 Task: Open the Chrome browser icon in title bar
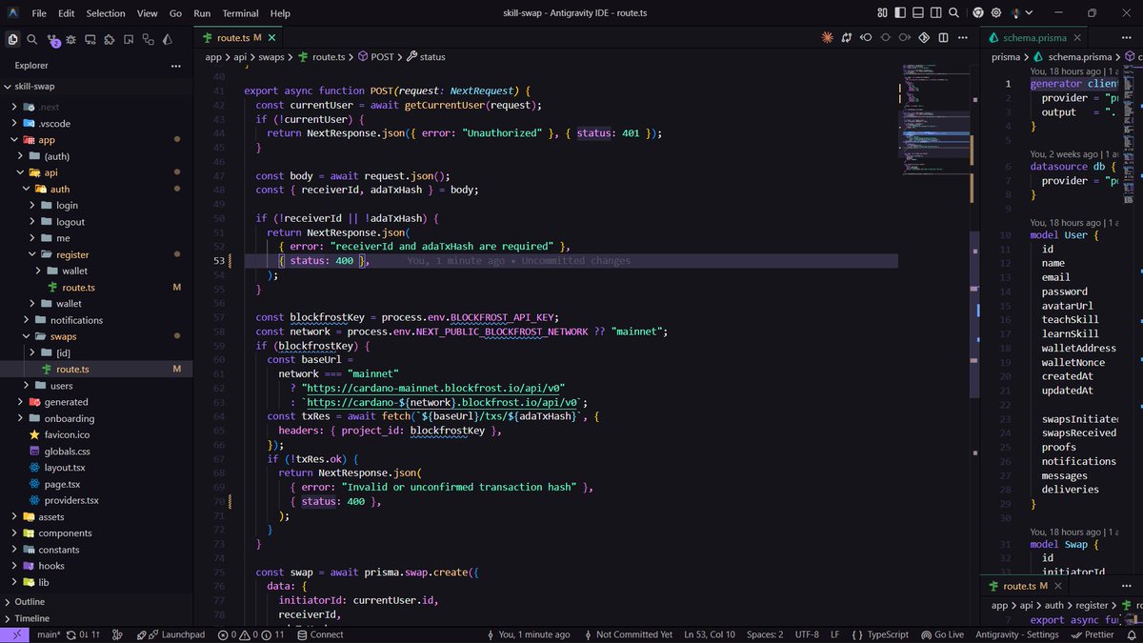click(978, 13)
